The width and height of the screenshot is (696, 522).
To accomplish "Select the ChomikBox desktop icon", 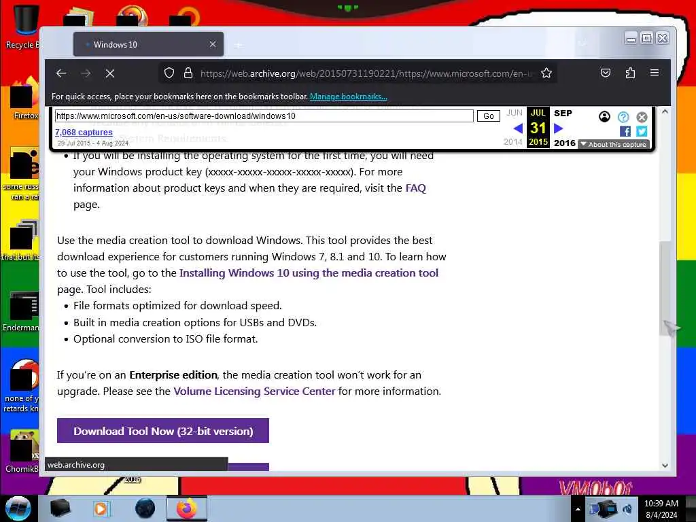I will (21, 451).
